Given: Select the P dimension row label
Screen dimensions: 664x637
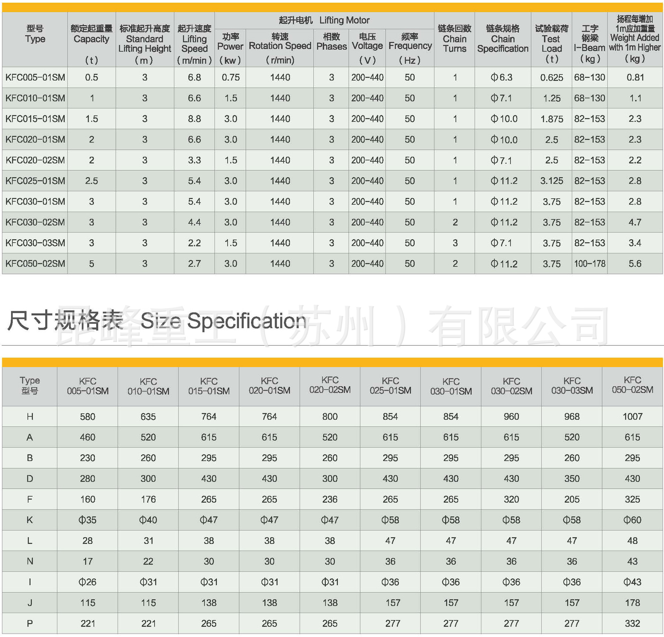Looking at the screenshot, I should 30,623.
